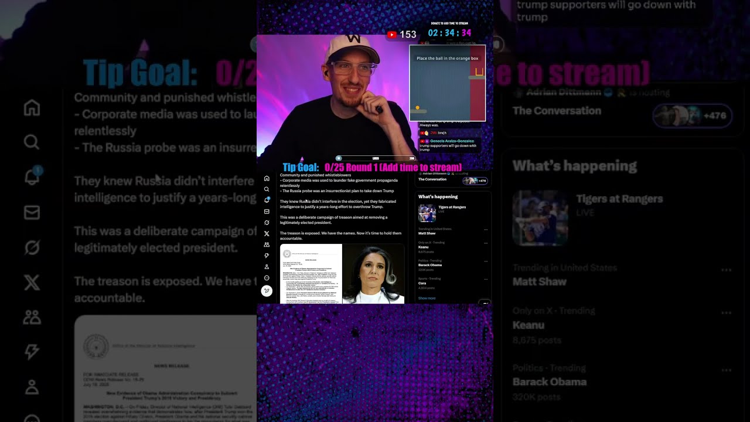The image size is (750, 422).
Task: Open Cora's three-dot menu in sharp trends panel
Action: (x=486, y=279)
